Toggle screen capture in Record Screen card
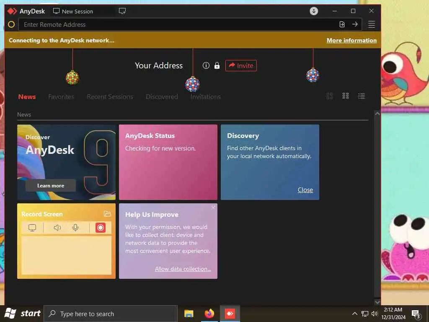Image resolution: width=429 pixels, height=322 pixels. (x=32, y=228)
